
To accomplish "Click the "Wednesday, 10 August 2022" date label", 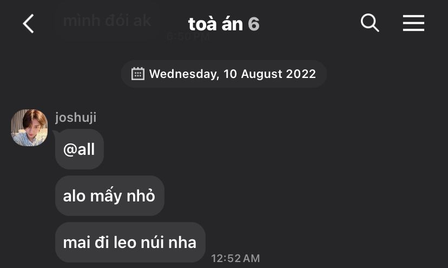I will tap(232, 74).
